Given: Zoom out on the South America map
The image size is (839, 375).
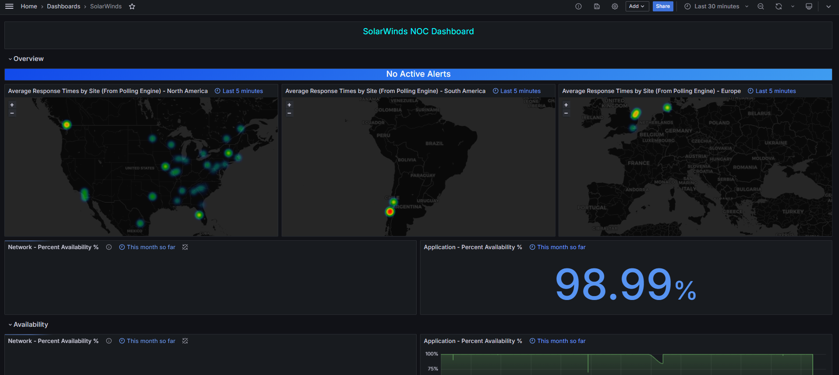Looking at the screenshot, I should click(x=289, y=113).
